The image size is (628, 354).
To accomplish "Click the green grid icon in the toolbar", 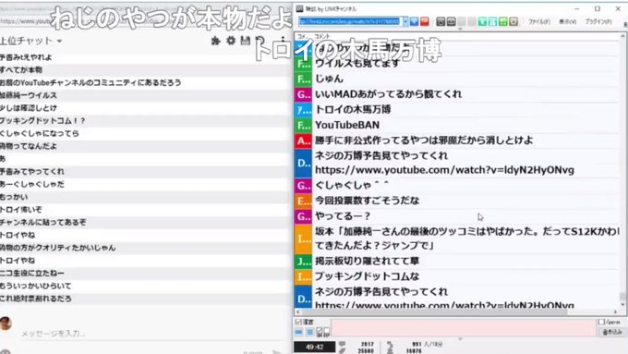I will tap(503, 21).
